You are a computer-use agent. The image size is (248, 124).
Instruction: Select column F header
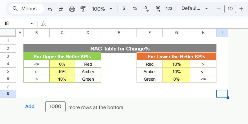pyautogui.click(x=150, y=33)
